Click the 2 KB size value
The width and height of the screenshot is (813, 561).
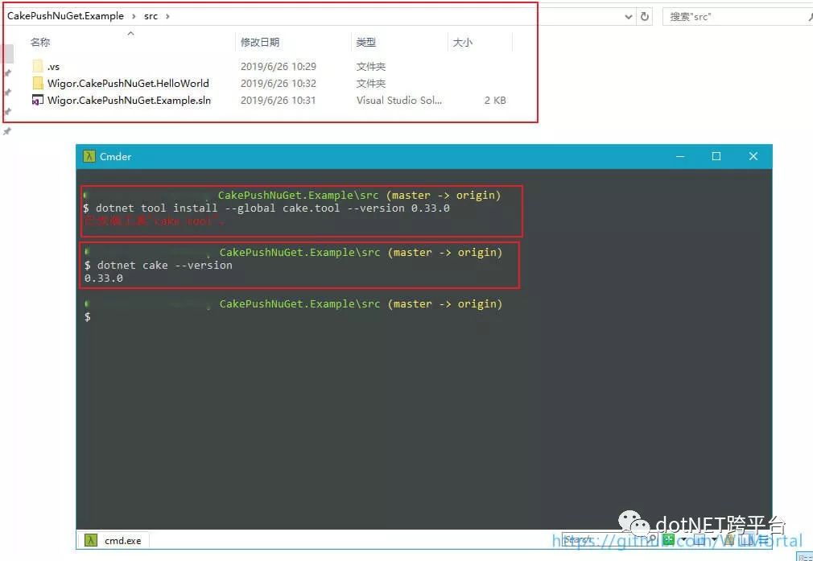[495, 100]
